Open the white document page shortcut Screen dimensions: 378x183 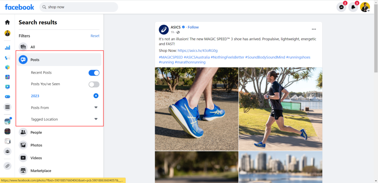pos(7,141)
